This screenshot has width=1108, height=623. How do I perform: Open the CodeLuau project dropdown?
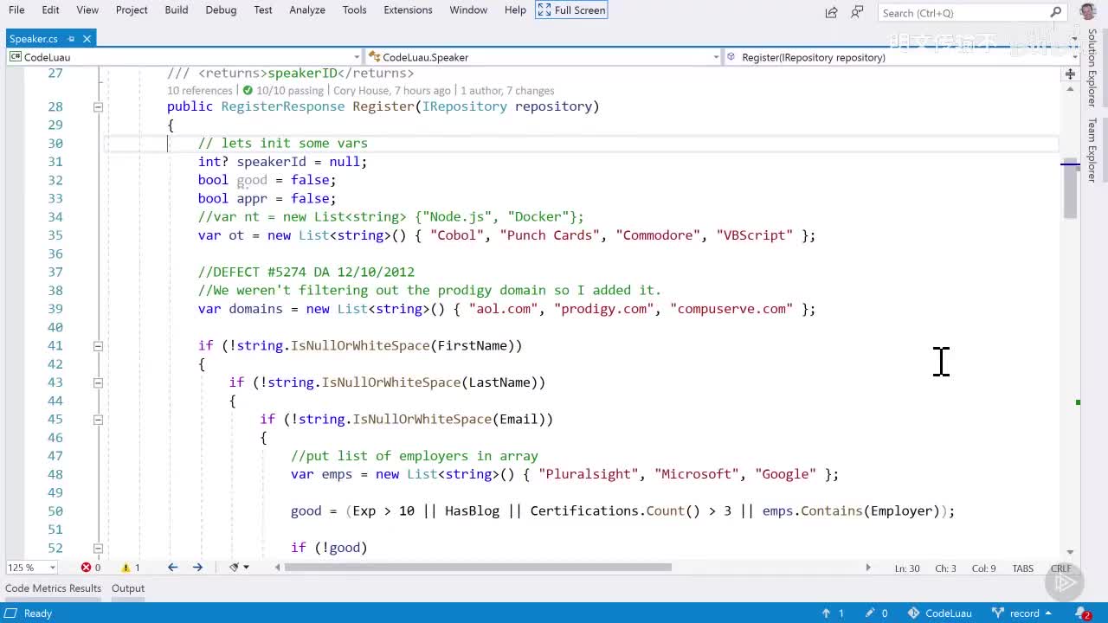tap(184, 57)
